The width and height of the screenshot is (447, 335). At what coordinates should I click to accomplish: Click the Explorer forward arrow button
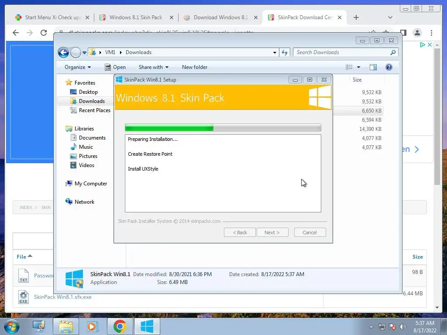[x=76, y=52]
